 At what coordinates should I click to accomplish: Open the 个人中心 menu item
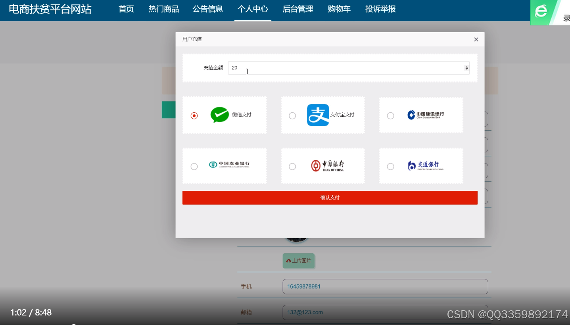[x=253, y=9]
